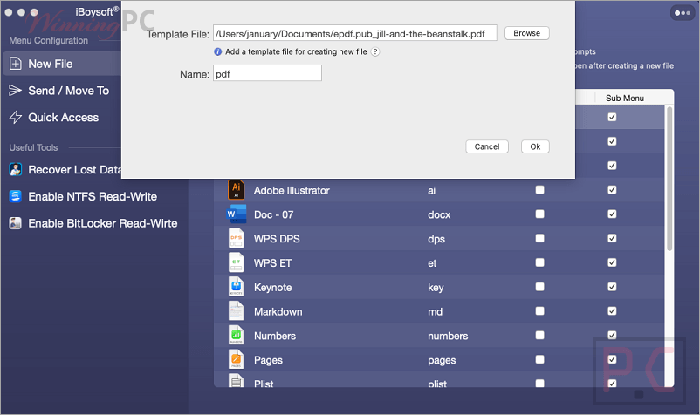The width and height of the screenshot is (700, 415).
Task: Click the blue info icon beside template hint
Action: tap(218, 51)
